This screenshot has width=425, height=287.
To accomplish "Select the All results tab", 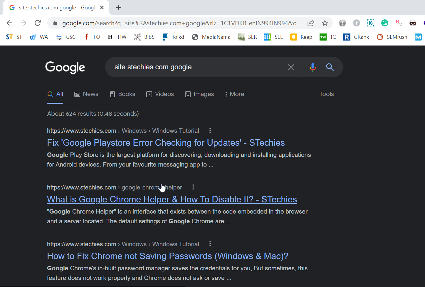I will pyautogui.click(x=55, y=94).
